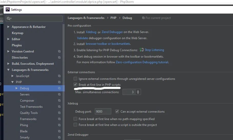This screenshot has height=140, width=233.
Task: Expand Version Control section
Action: 8,51
